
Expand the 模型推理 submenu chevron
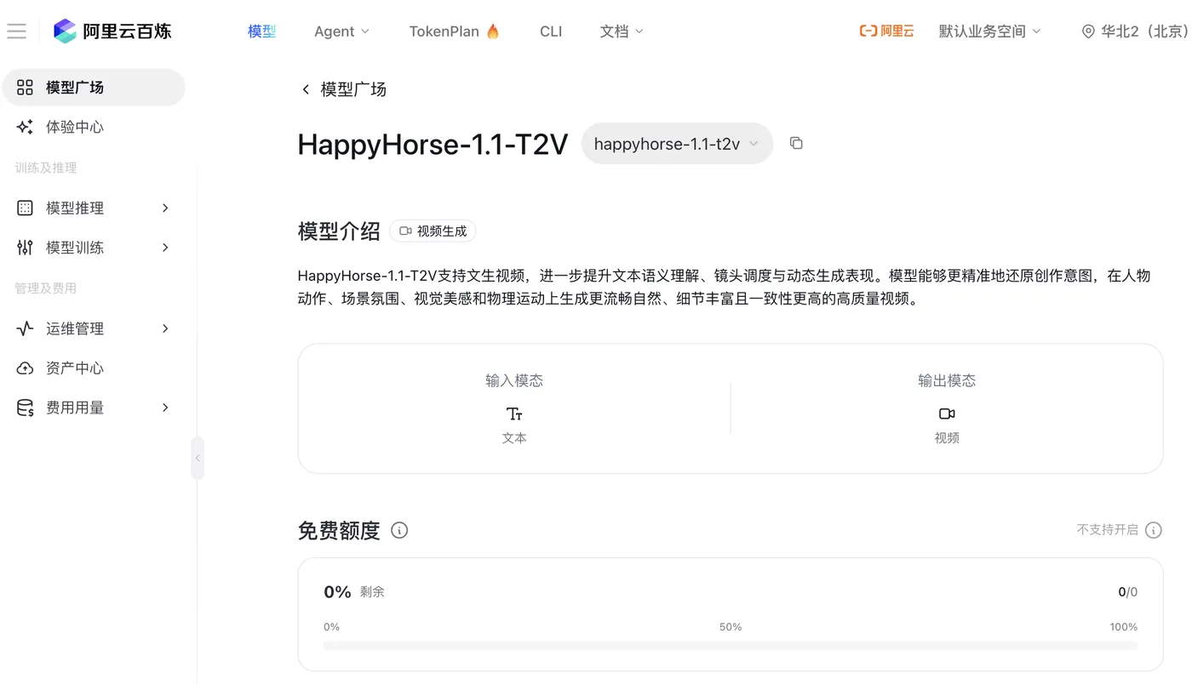click(x=165, y=208)
